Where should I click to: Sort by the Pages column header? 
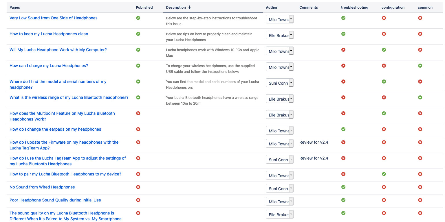[x=15, y=8]
